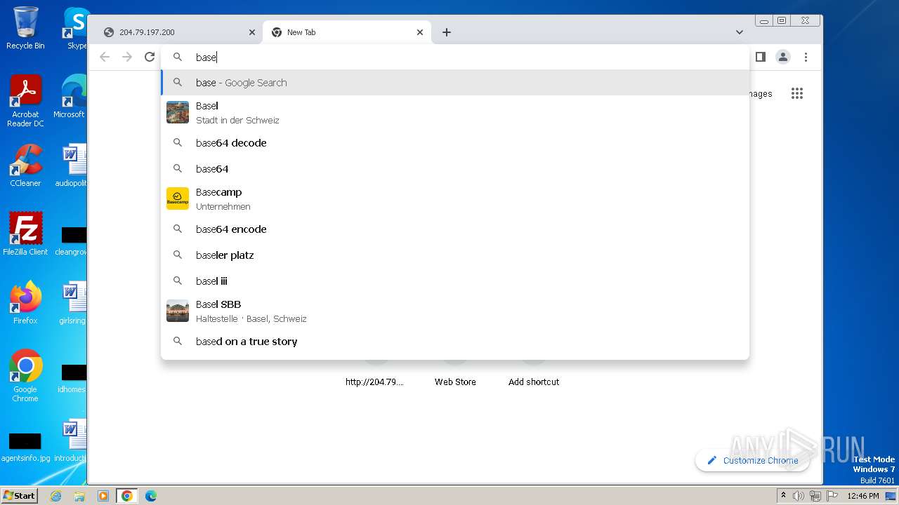Image resolution: width=899 pixels, height=505 pixels.
Task: Select the Chrome taskbar button
Action: click(x=127, y=496)
